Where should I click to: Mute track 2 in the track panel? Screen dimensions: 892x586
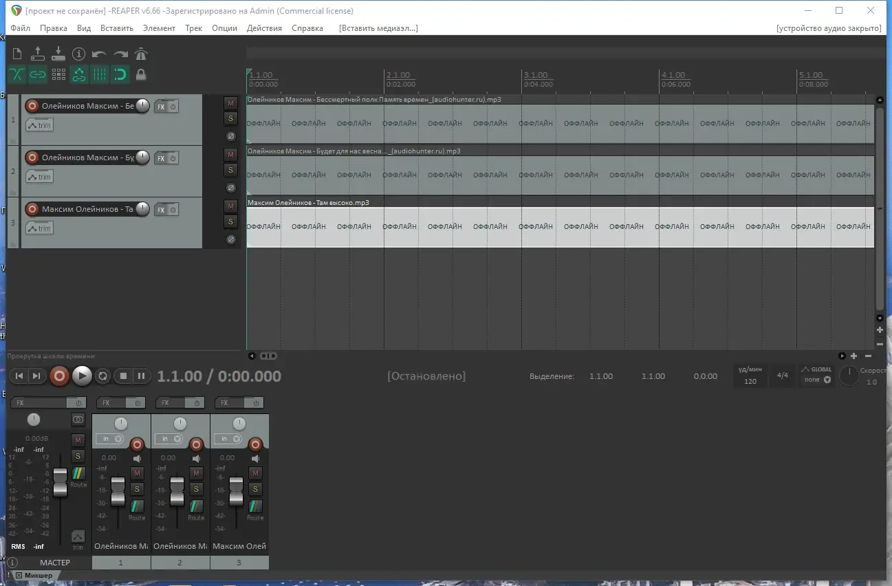coord(230,155)
